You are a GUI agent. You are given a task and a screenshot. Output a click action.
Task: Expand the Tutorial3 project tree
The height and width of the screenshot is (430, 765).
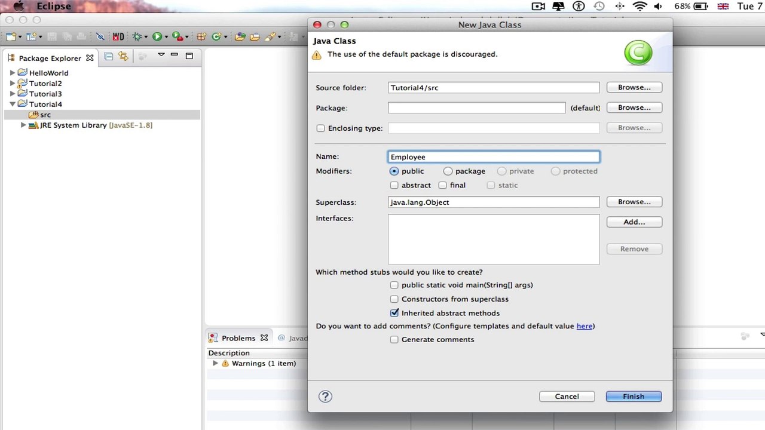click(13, 94)
